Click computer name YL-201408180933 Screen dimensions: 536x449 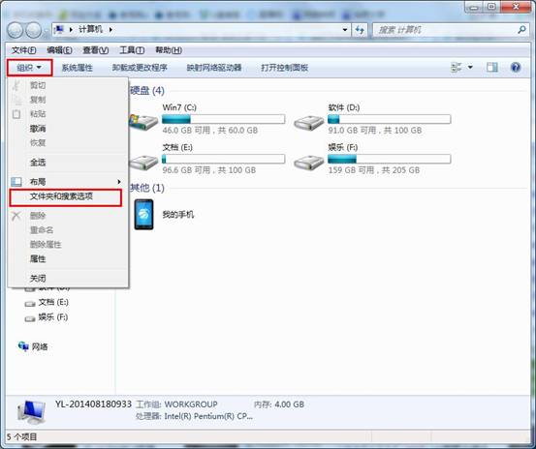pyautogui.click(x=93, y=404)
